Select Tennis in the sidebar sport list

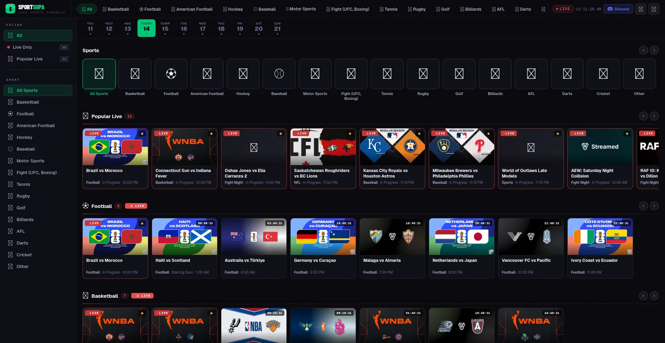(38, 184)
